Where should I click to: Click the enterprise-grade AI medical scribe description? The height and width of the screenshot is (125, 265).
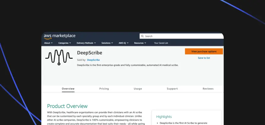tap(127, 65)
